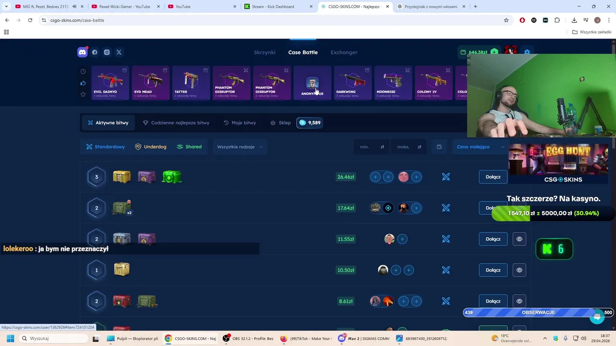
Task: Reload the page
Action: click(x=30, y=20)
